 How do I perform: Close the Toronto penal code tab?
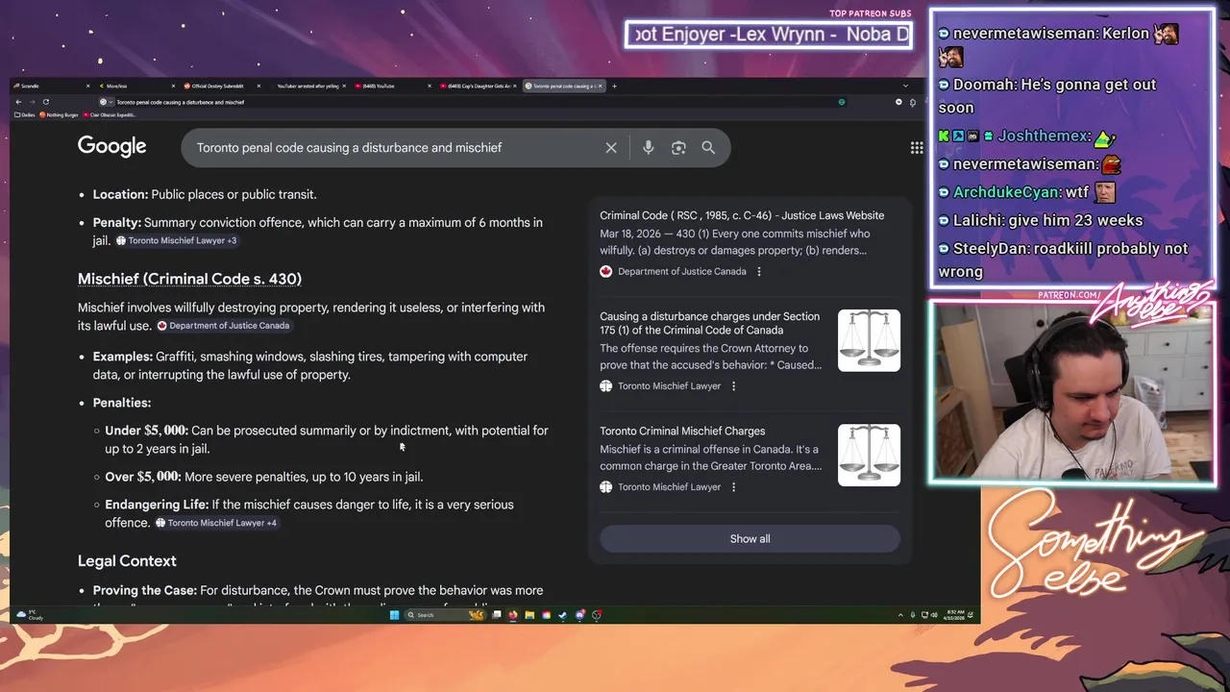[x=603, y=86]
